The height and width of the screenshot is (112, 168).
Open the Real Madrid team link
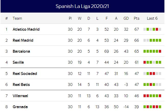tap(23, 40)
